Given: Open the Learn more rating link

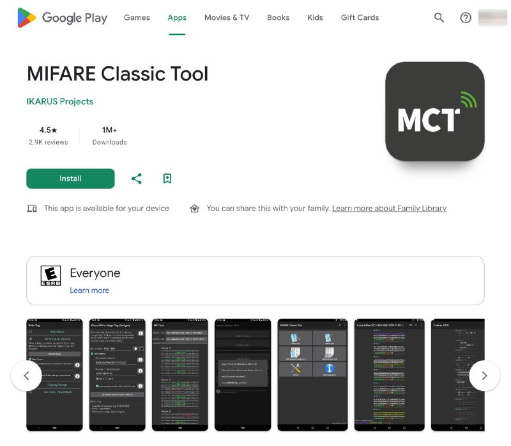Looking at the screenshot, I should [x=89, y=291].
